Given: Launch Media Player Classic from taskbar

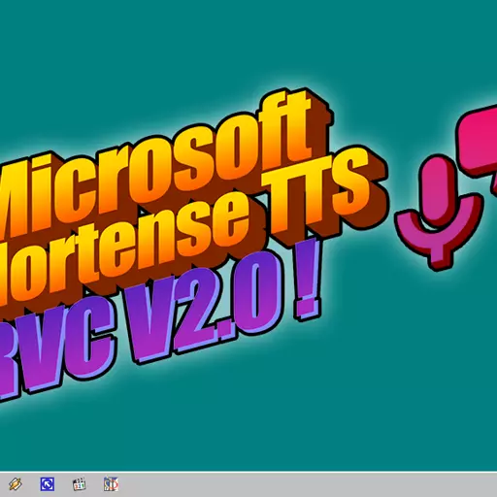Looking at the screenshot, I should coord(80,484).
